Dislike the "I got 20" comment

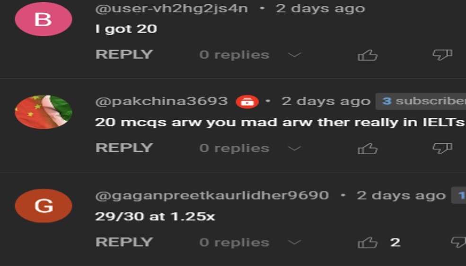coord(442,55)
